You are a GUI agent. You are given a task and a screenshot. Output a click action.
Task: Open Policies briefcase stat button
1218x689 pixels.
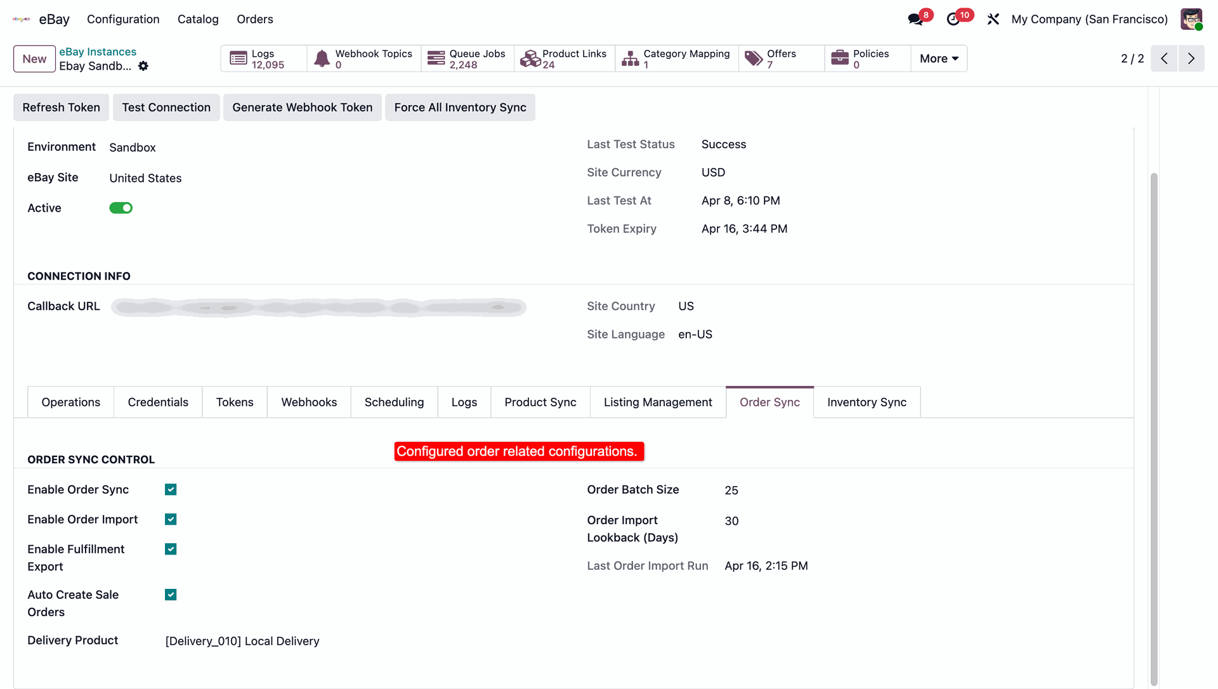point(868,58)
